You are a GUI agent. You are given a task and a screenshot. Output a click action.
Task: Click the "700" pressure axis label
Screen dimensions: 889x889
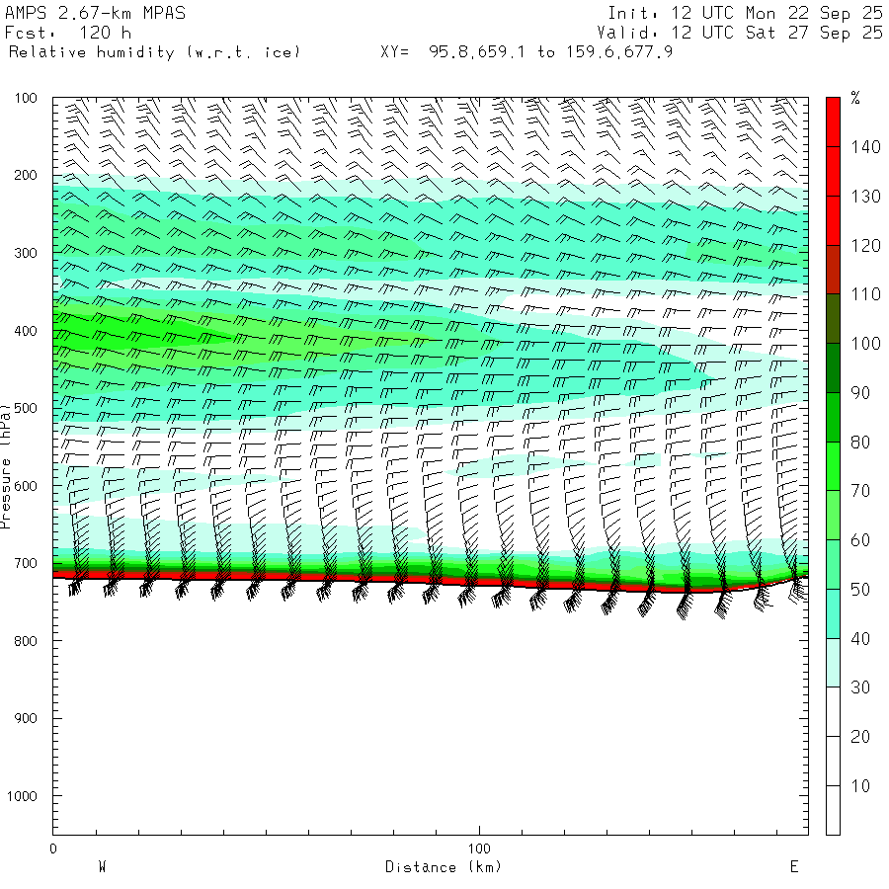click(26, 564)
